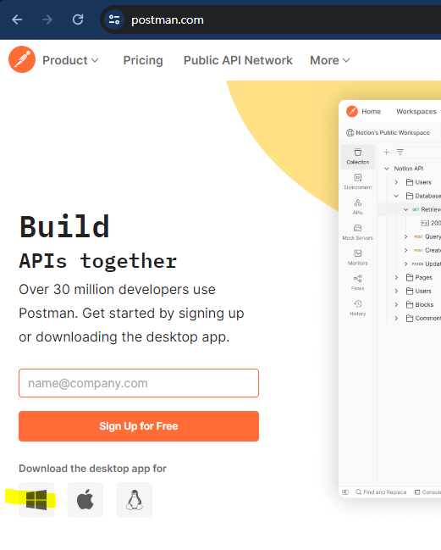Open the Blocks folder
Image resolution: width=441 pixels, height=550 pixels.
click(x=420, y=305)
